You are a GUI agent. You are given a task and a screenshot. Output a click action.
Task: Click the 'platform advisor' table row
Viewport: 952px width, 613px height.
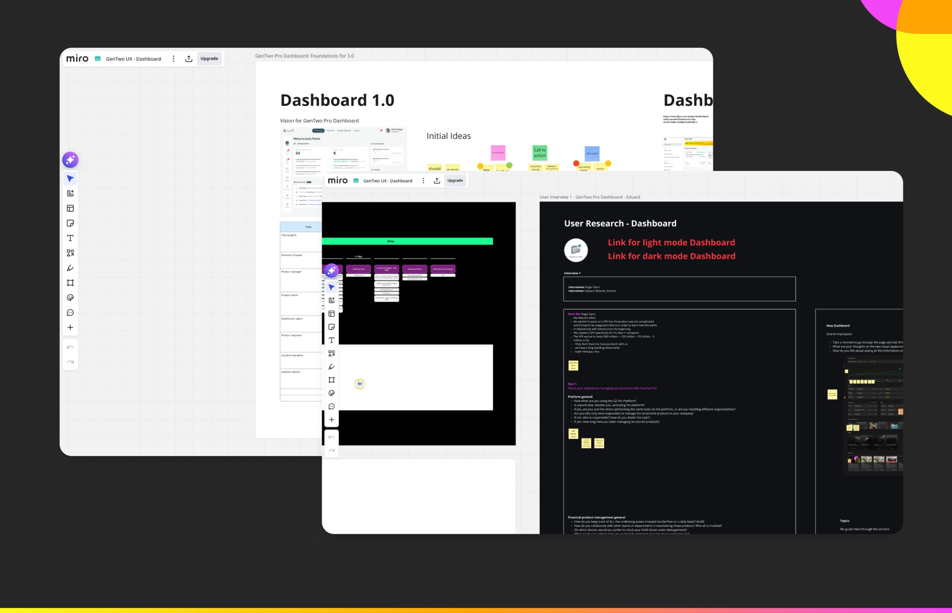tap(301, 379)
